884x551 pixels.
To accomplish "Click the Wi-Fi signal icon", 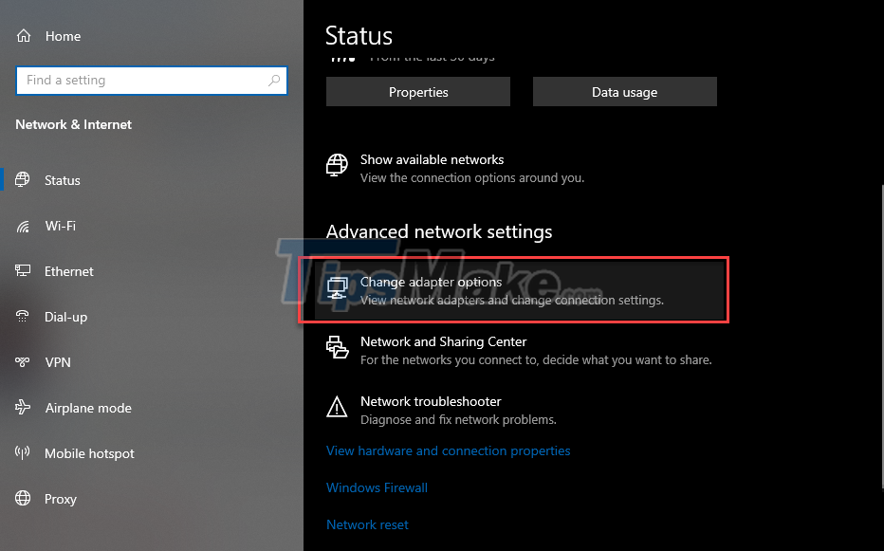I will [23, 226].
